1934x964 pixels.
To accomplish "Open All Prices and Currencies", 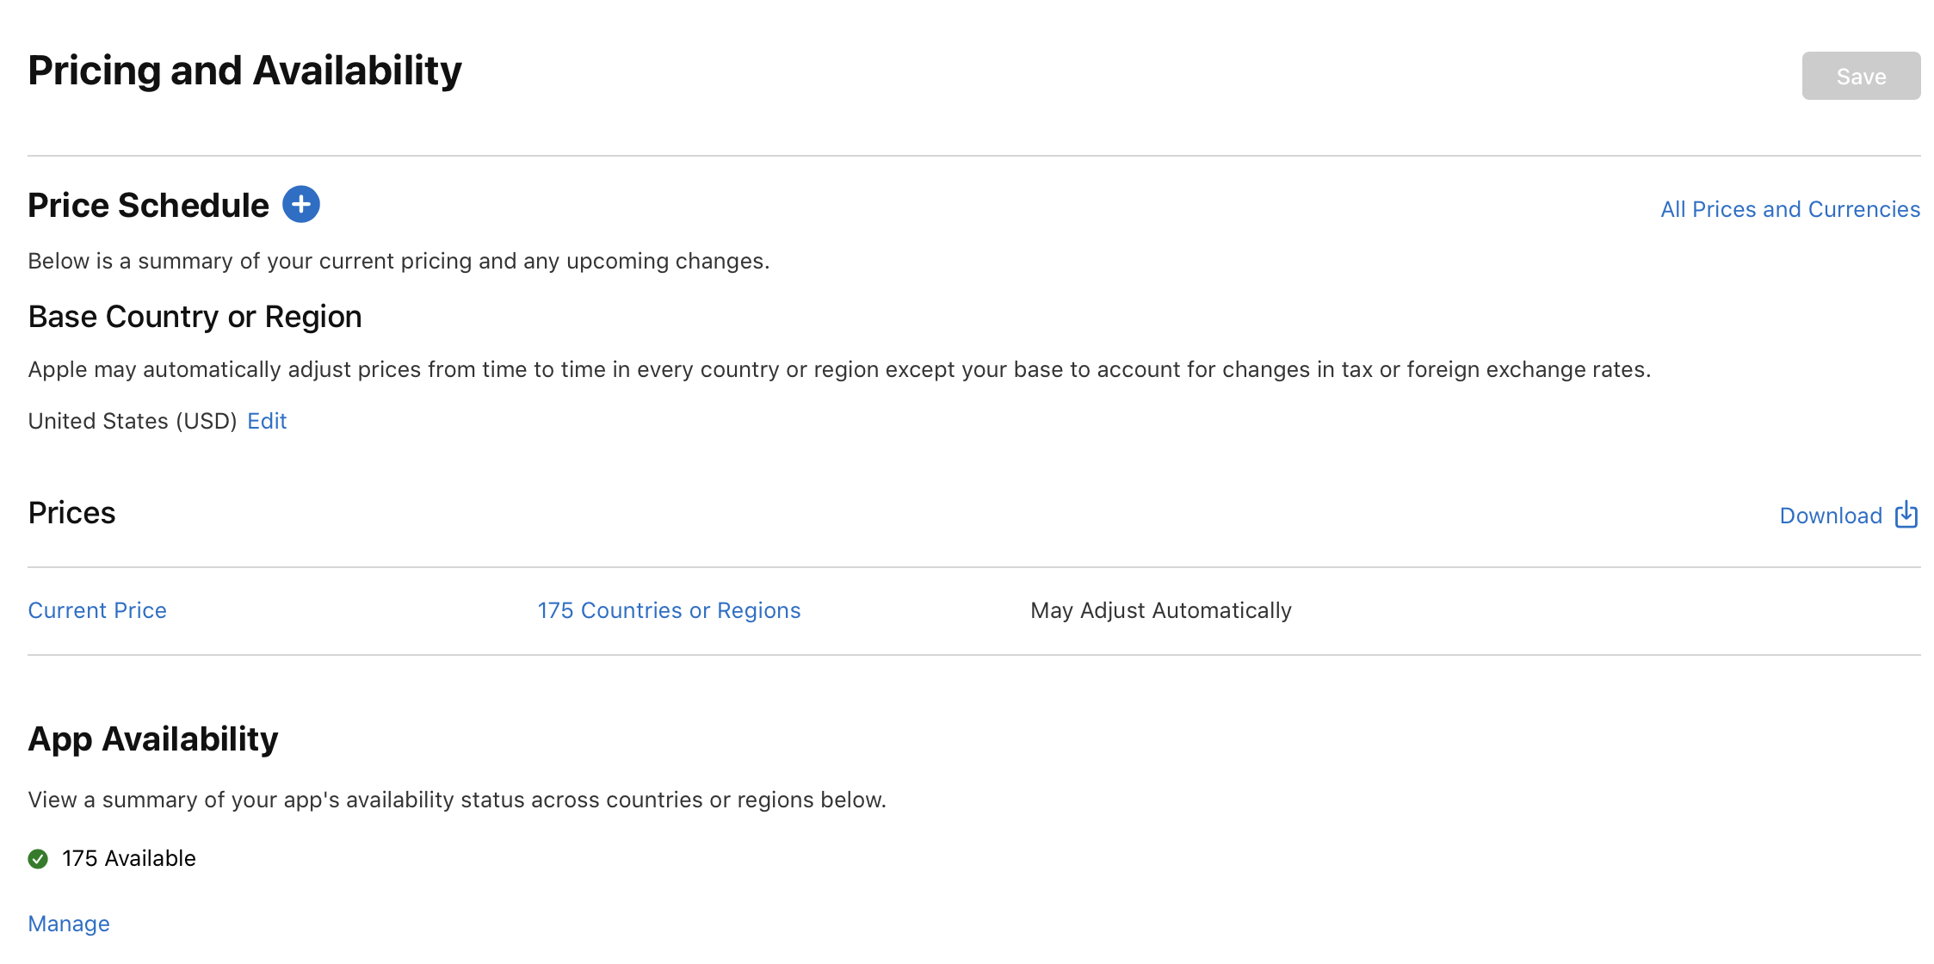I will pos(1789,208).
